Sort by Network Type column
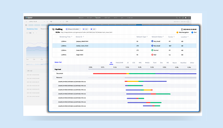This screenshot has width=223, height=128. pyautogui.click(x=142, y=37)
